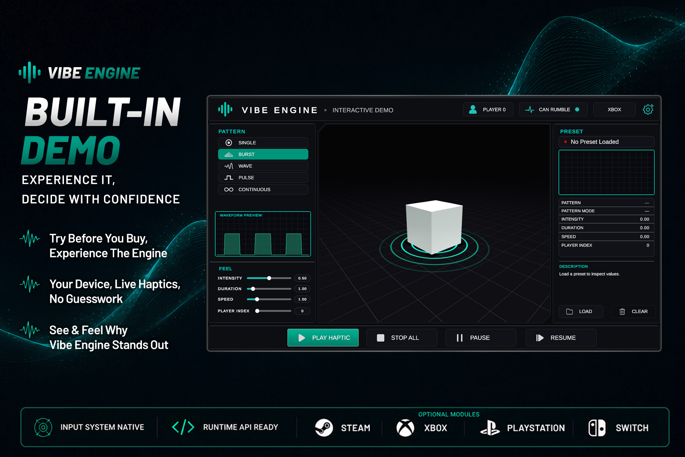This screenshot has width=685, height=457.
Task: Click the Pause bars icon
Action: click(x=459, y=338)
